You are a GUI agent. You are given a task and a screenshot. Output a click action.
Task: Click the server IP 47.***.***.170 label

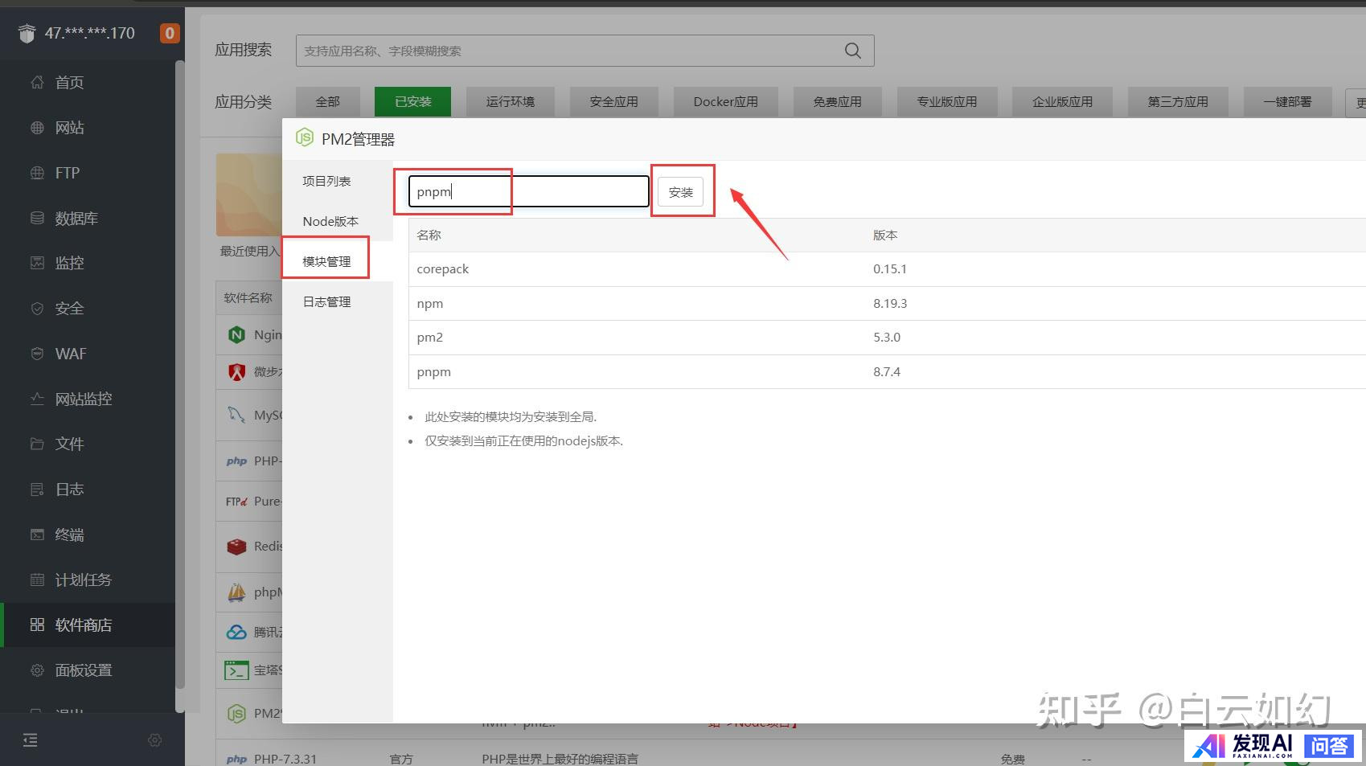click(x=89, y=33)
